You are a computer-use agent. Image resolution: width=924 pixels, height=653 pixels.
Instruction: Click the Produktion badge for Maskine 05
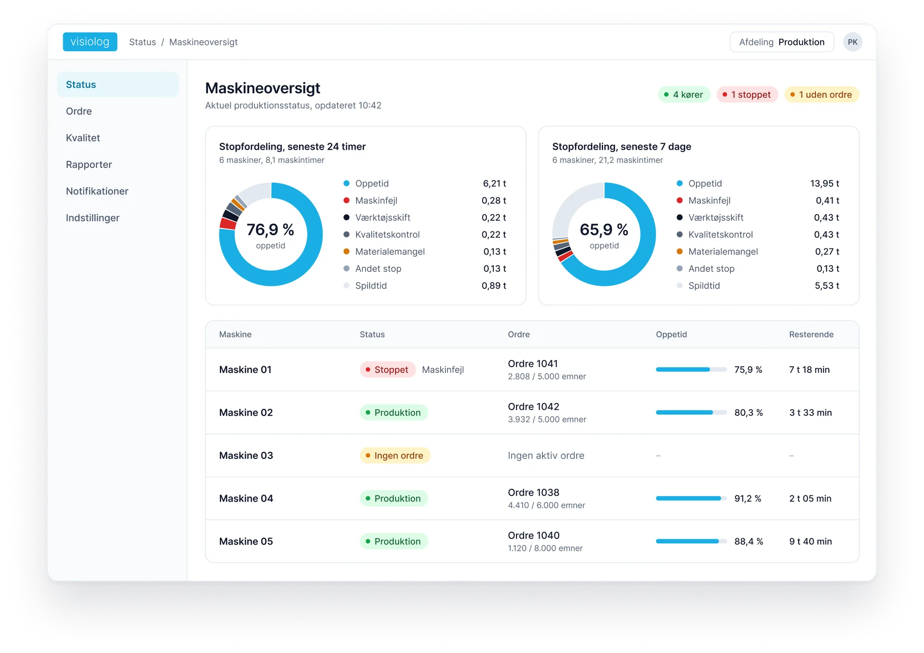coord(394,541)
